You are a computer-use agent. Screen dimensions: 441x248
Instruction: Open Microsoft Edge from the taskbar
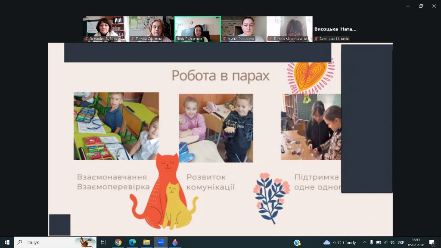click(132, 242)
